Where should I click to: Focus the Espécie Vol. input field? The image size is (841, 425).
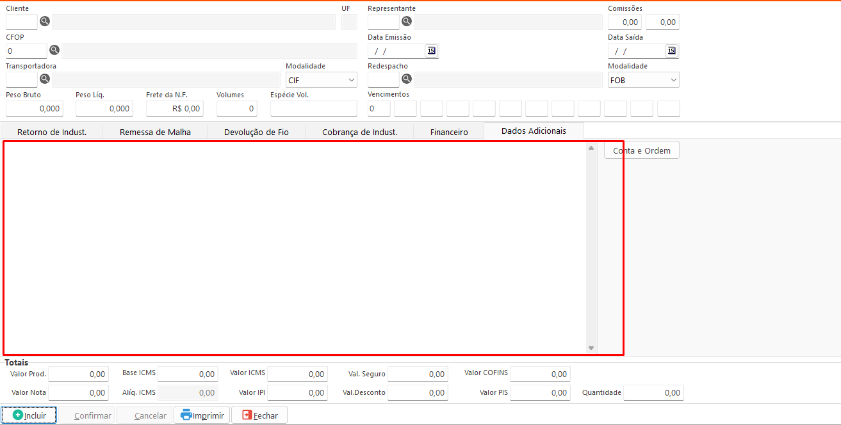click(313, 109)
